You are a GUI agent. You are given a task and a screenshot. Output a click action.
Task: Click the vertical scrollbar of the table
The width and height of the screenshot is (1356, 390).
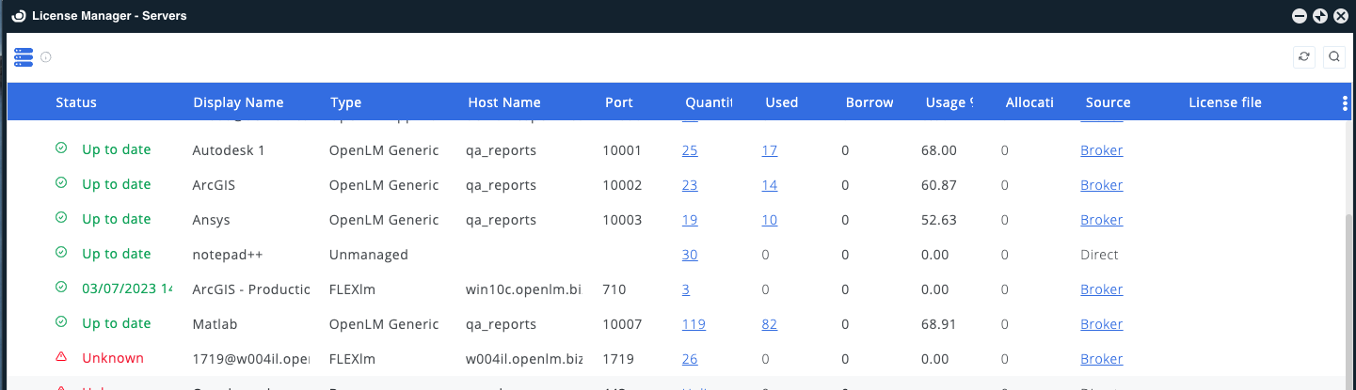(x=1350, y=282)
